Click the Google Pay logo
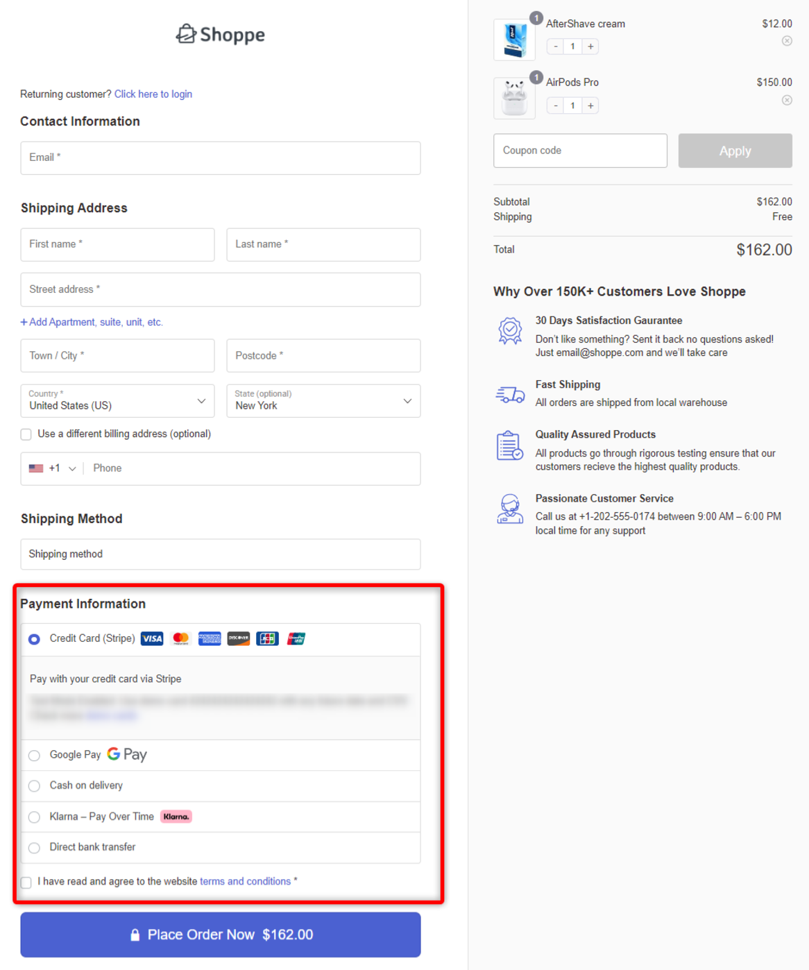The height and width of the screenshot is (970, 809). 126,754
